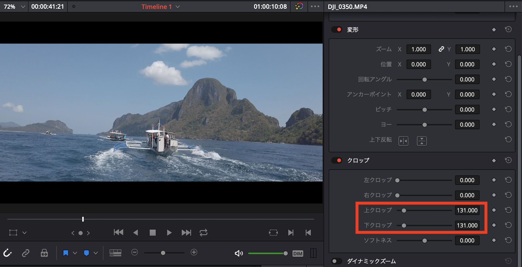The width and height of the screenshot is (522, 267).
Task: Click the 位置 Y value field
Action: click(x=467, y=64)
